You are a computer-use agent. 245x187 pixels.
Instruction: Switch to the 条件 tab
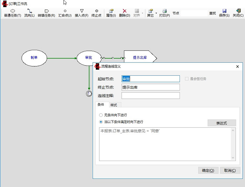pos(101,105)
